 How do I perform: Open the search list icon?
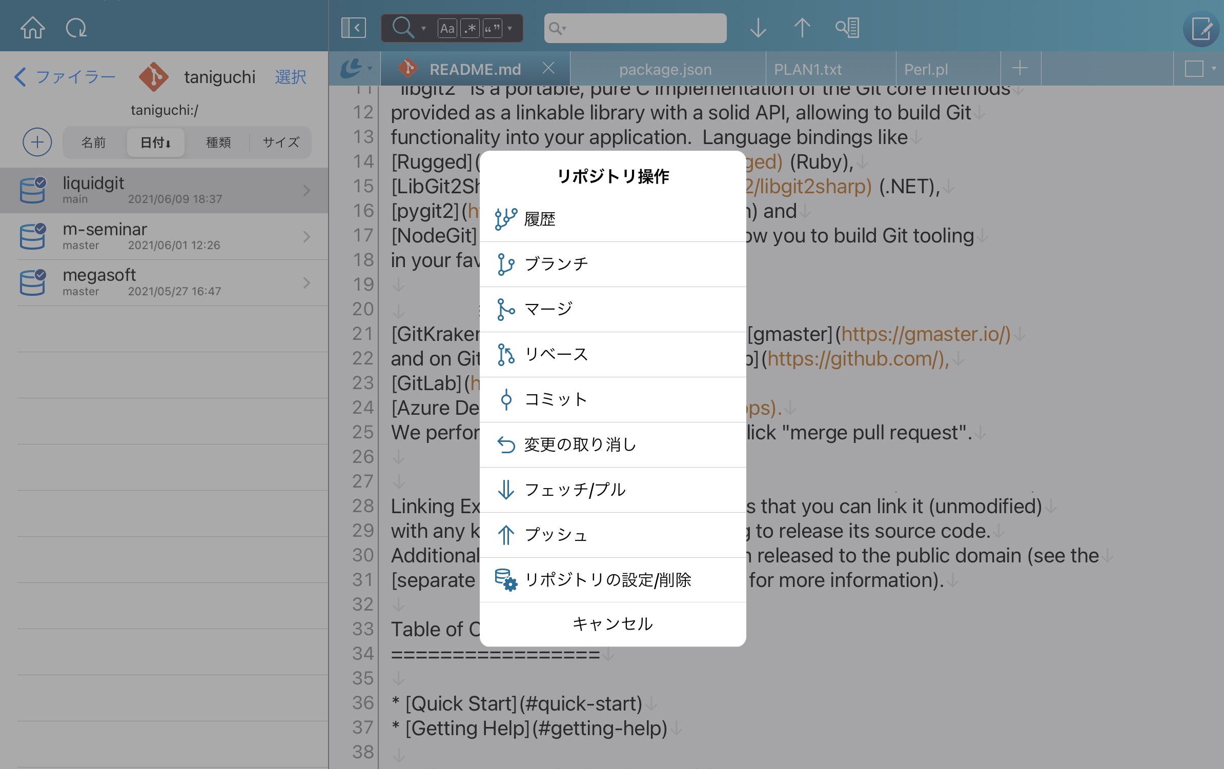(x=847, y=28)
